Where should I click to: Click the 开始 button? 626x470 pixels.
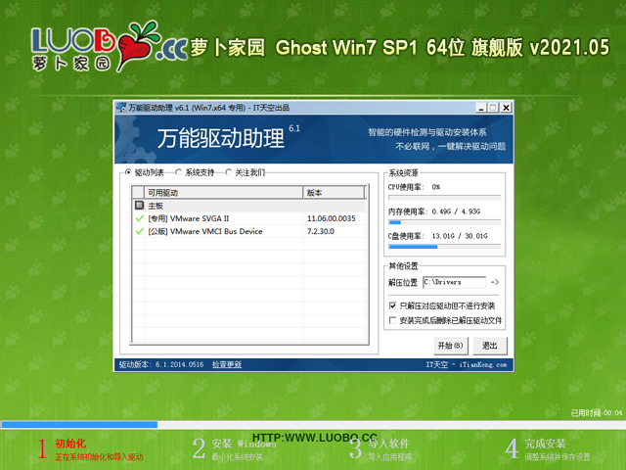click(x=450, y=346)
